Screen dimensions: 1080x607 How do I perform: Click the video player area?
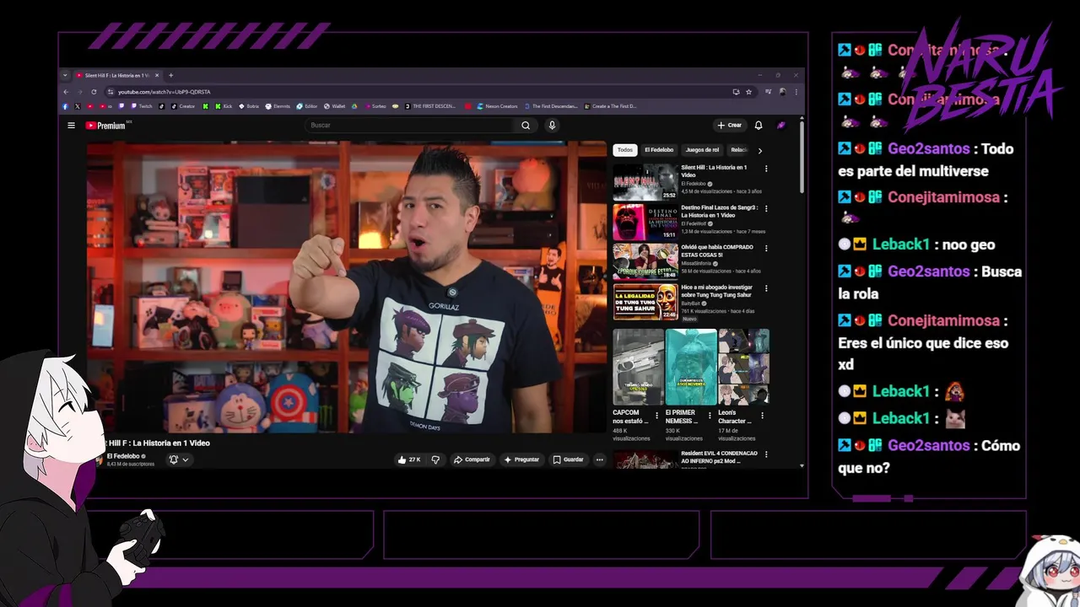click(x=347, y=287)
